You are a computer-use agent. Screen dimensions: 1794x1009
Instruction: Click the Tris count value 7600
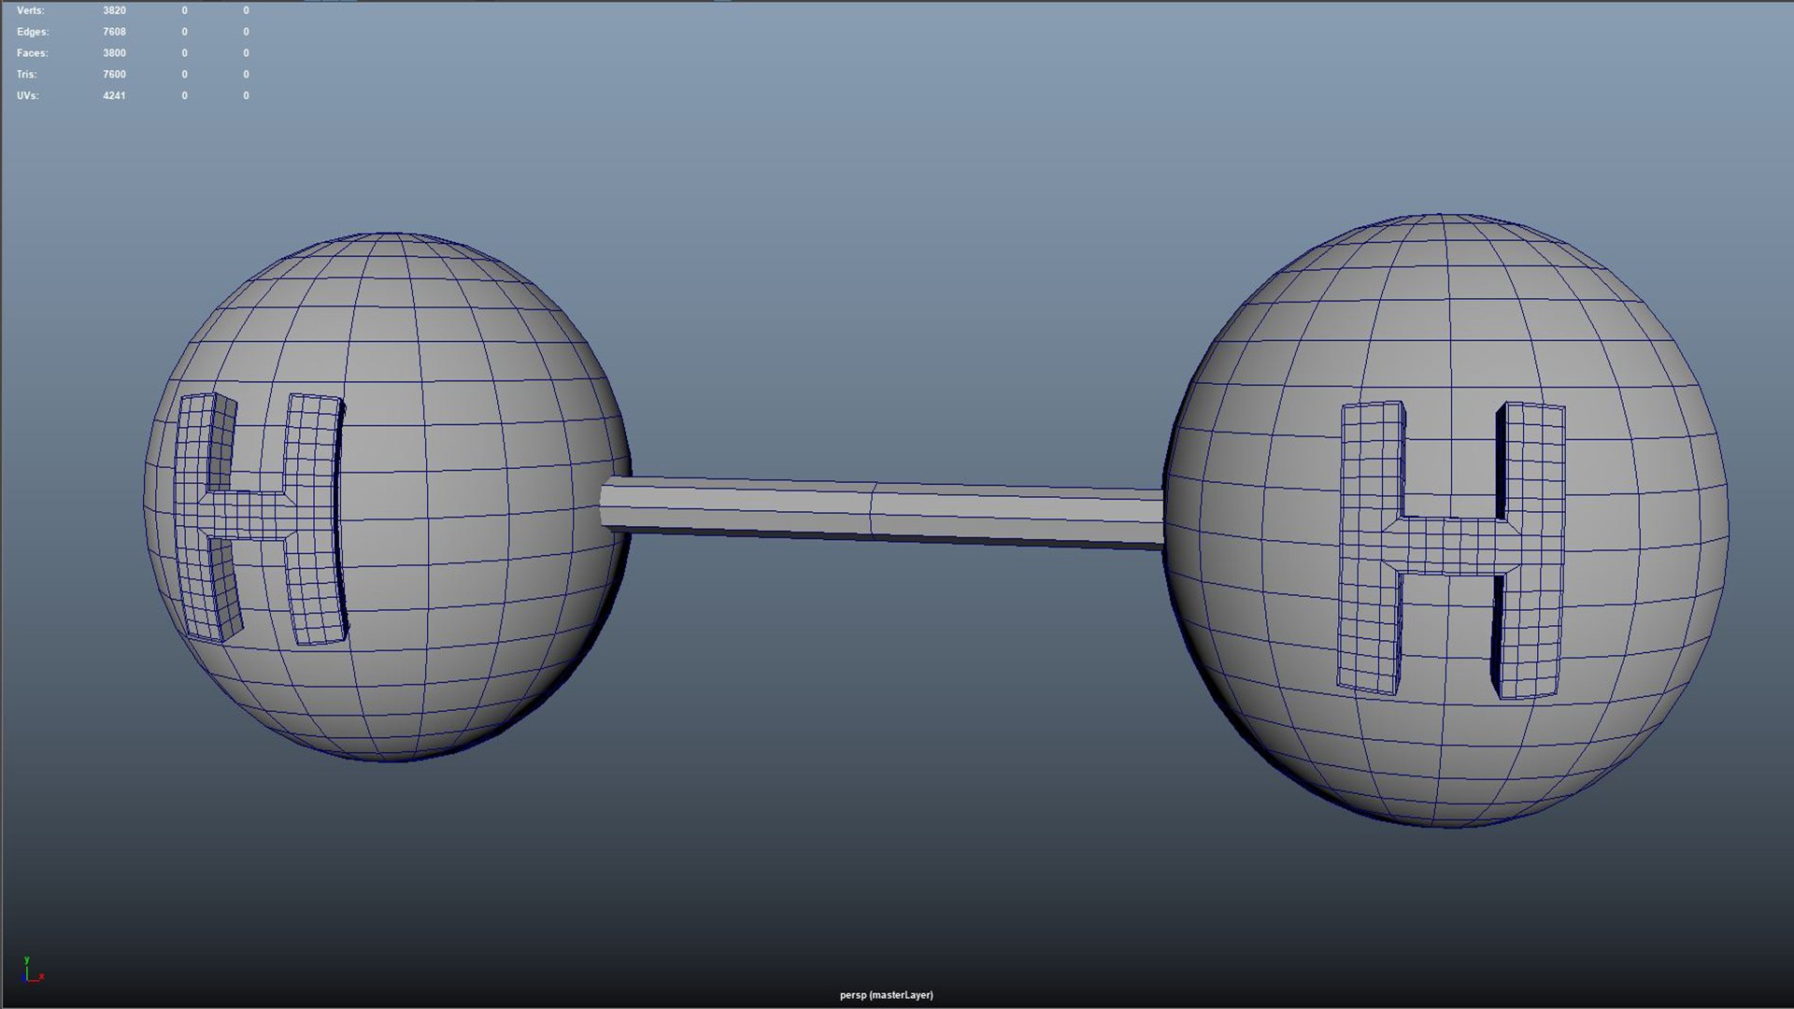(x=114, y=75)
